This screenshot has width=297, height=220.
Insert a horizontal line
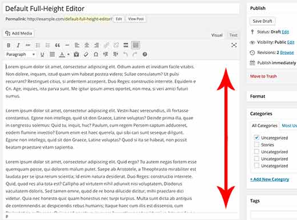point(67,45)
